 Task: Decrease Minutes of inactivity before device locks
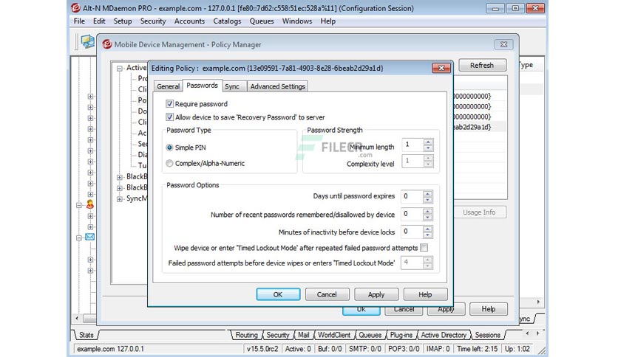[x=427, y=235]
